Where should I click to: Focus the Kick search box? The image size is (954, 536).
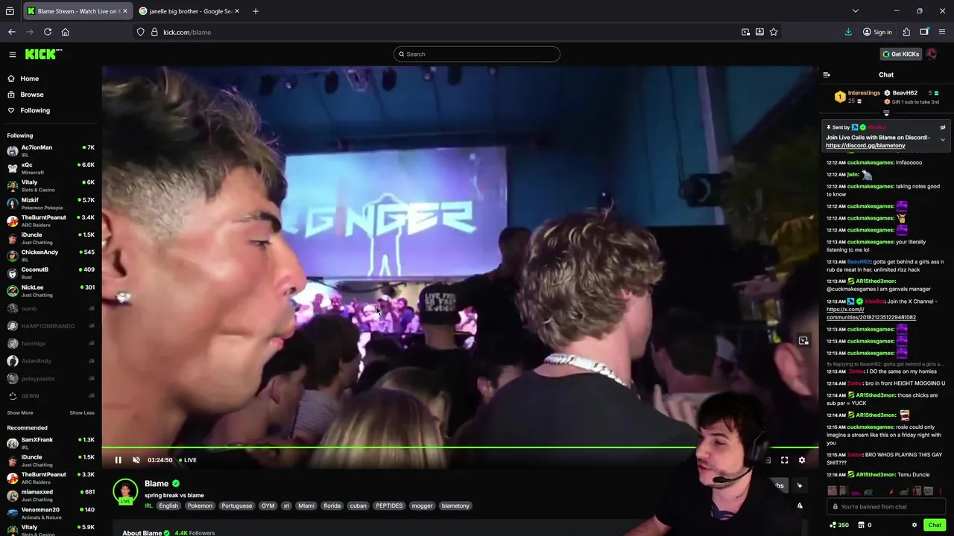tap(477, 54)
